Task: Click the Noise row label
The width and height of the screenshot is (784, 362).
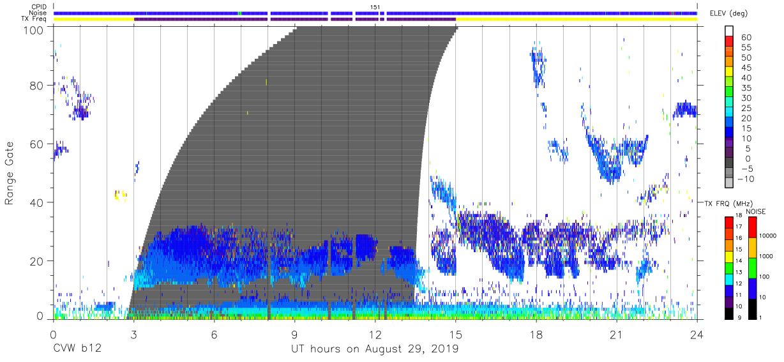Action: [39, 13]
